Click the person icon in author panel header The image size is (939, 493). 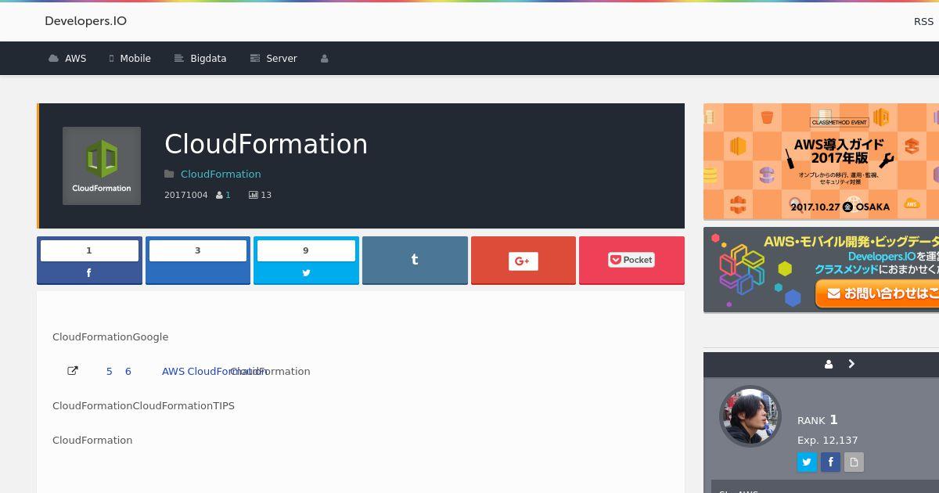[x=829, y=364]
